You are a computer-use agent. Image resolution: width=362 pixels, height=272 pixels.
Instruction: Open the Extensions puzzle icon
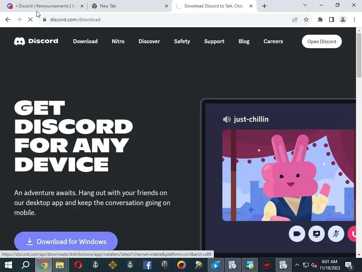pos(320,20)
